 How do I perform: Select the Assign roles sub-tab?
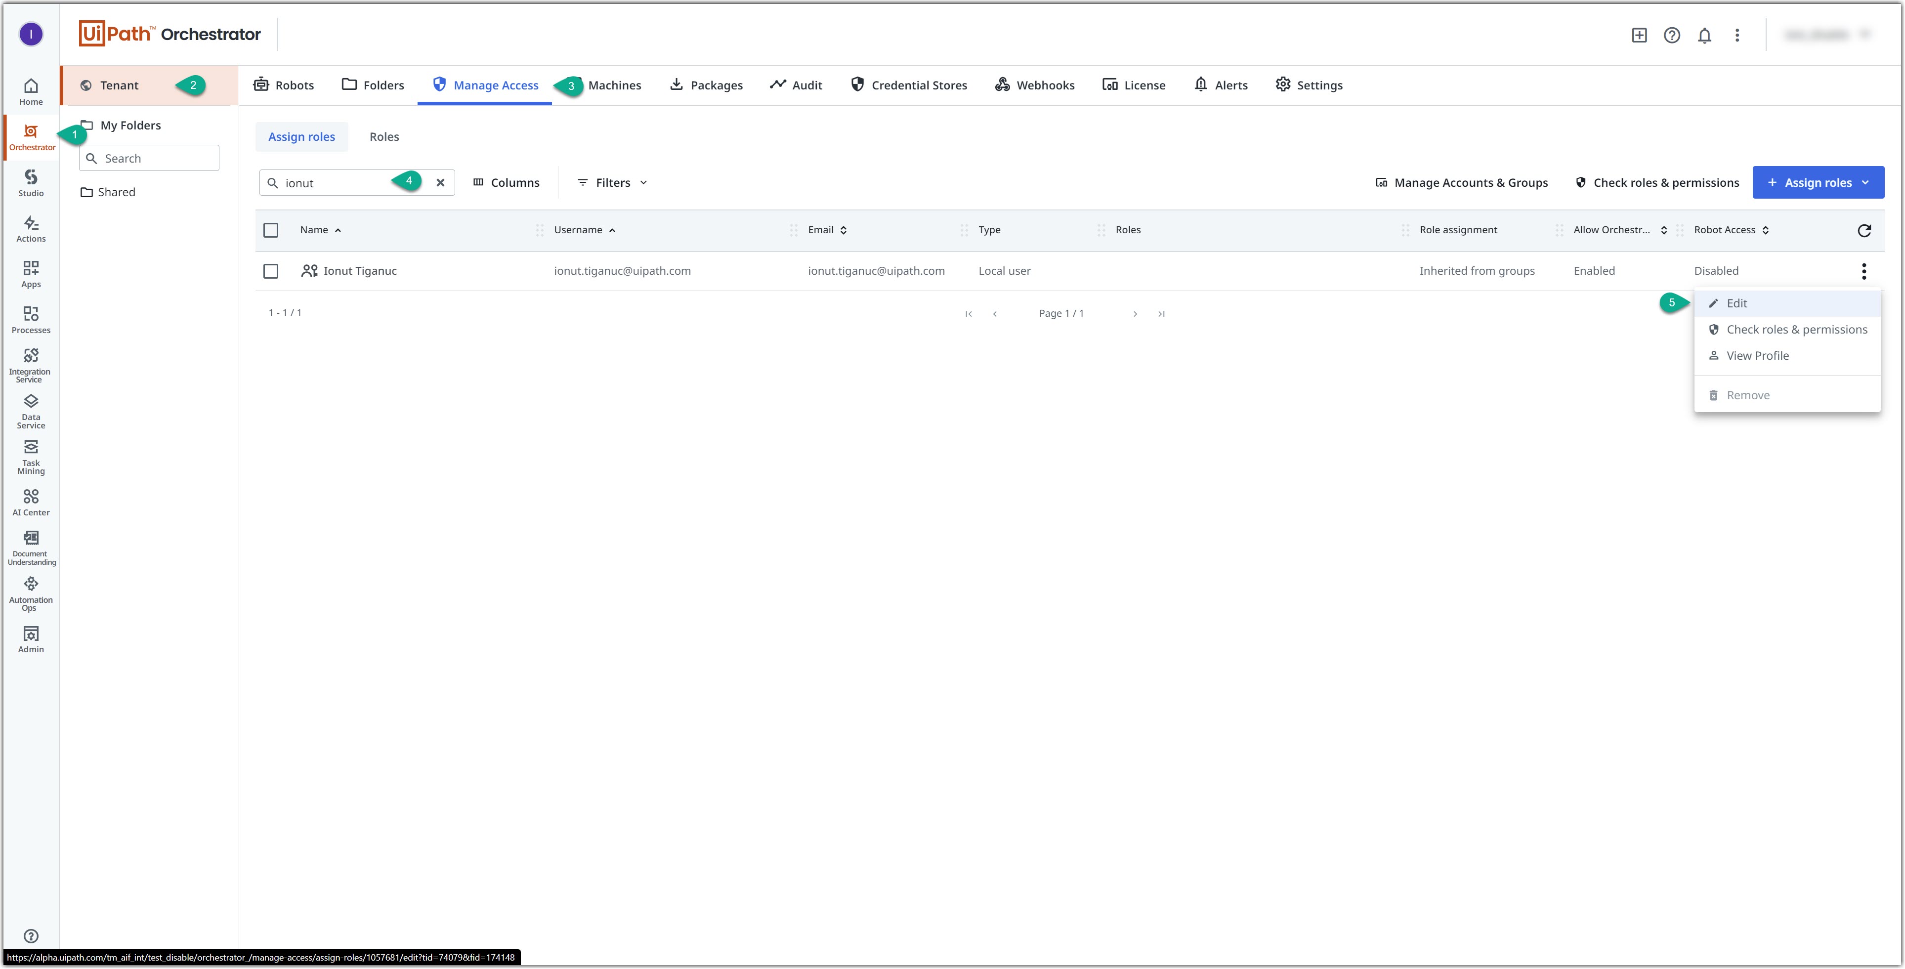pyautogui.click(x=301, y=137)
